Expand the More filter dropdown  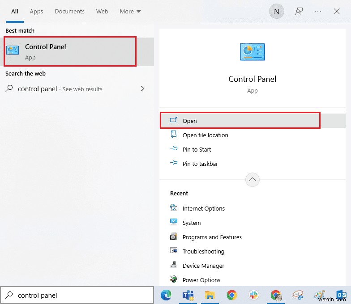(130, 12)
